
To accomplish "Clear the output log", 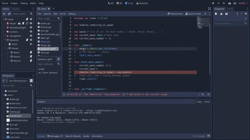I will [x=207, y=102].
